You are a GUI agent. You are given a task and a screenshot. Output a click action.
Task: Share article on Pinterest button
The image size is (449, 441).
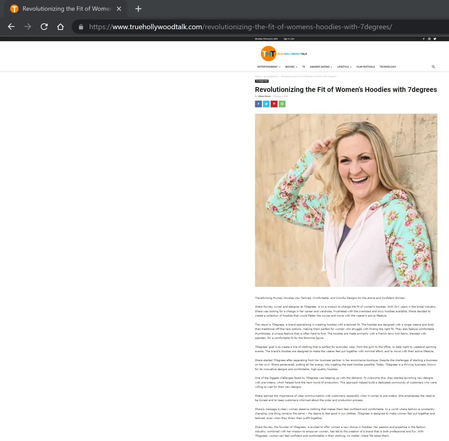pyautogui.click(x=274, y=104)
